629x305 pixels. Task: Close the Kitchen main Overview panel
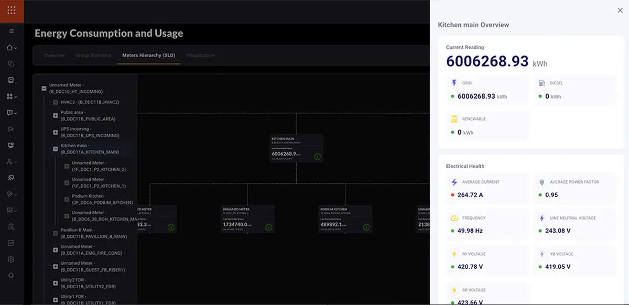tap(621, 10)
